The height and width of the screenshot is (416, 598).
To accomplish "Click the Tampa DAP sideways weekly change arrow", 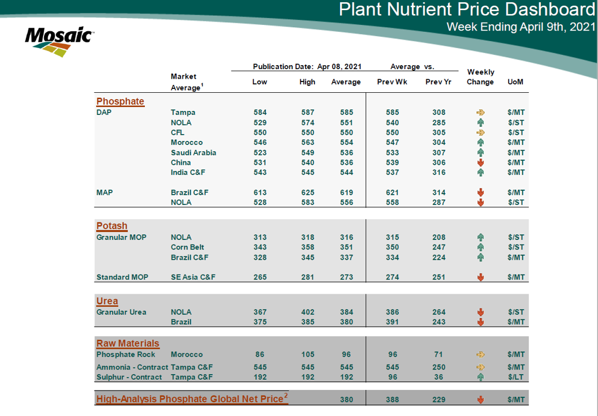I will pos(480,113).
